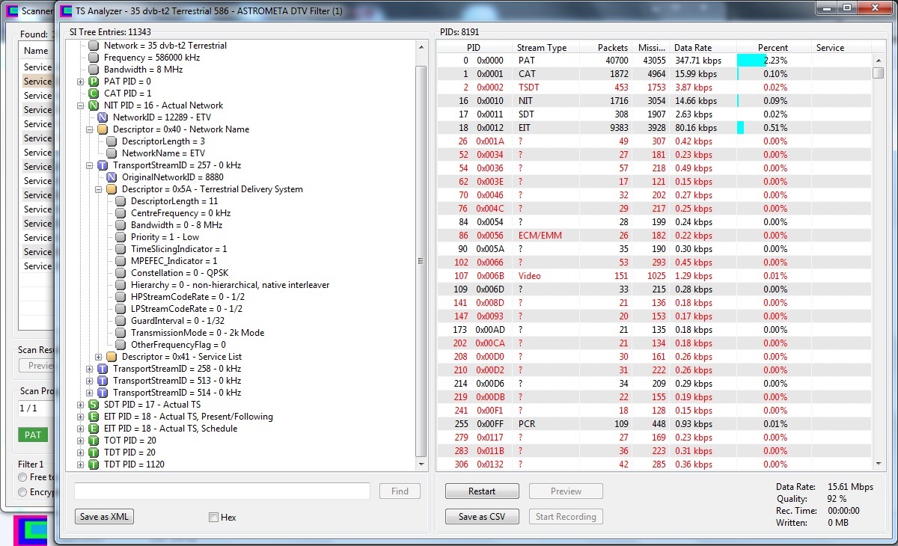Sort by Stream Type column header
Image resolution: width=898 pixels, height=546 pixels.
pos(546,47)
